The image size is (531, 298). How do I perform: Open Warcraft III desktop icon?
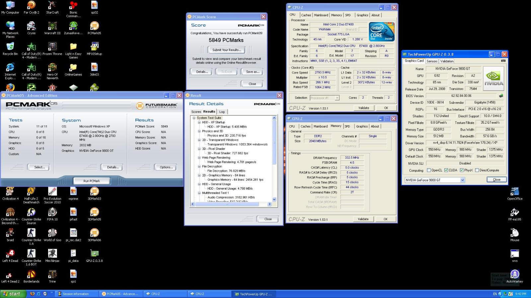[x=52, y=28]
